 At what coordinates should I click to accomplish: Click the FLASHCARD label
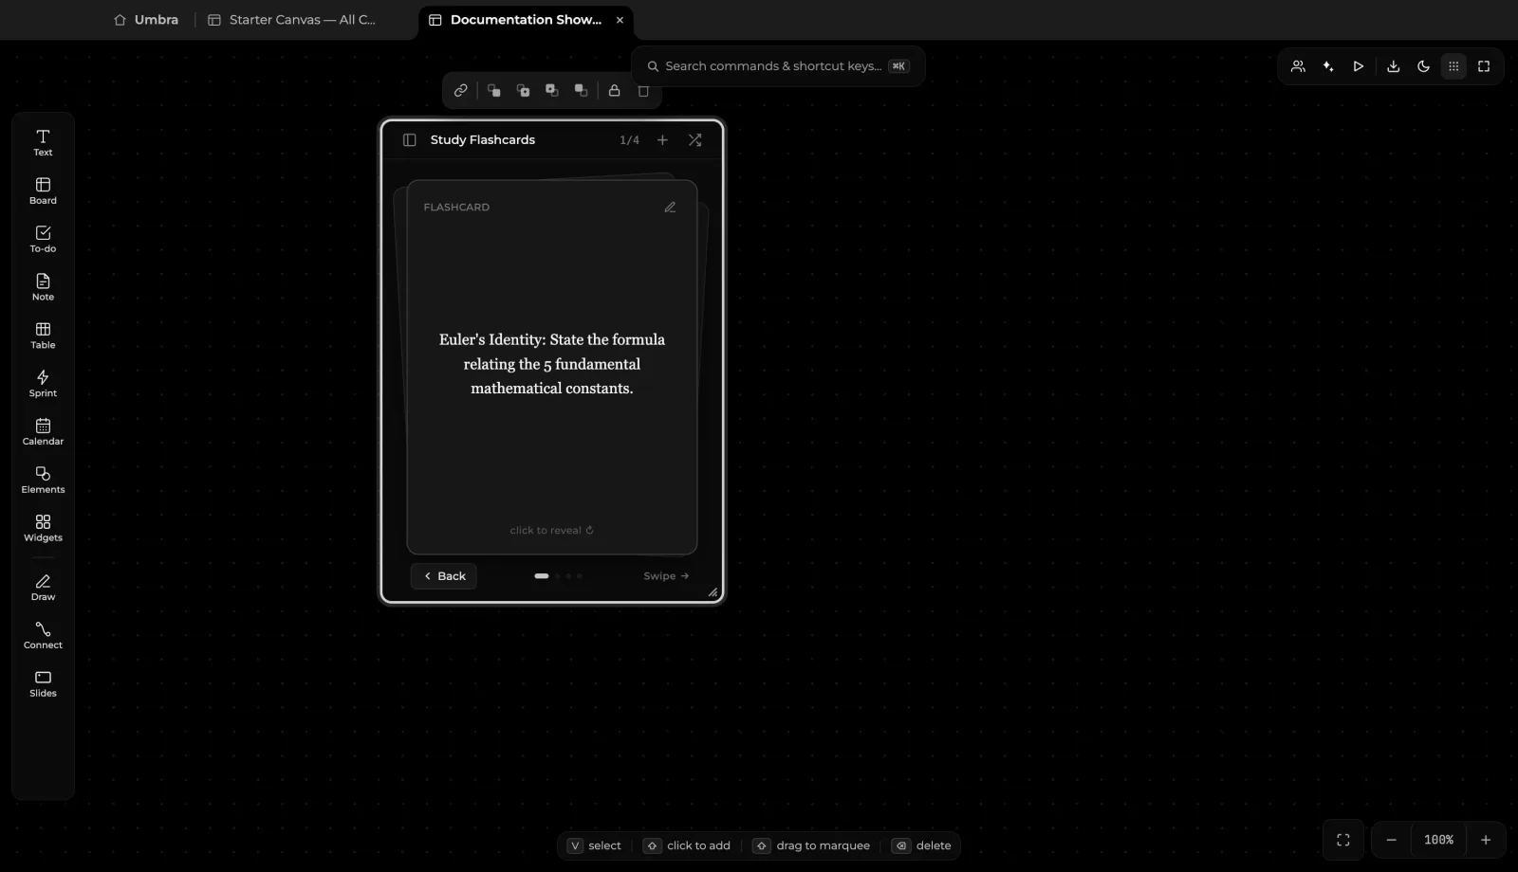point(456,207)
